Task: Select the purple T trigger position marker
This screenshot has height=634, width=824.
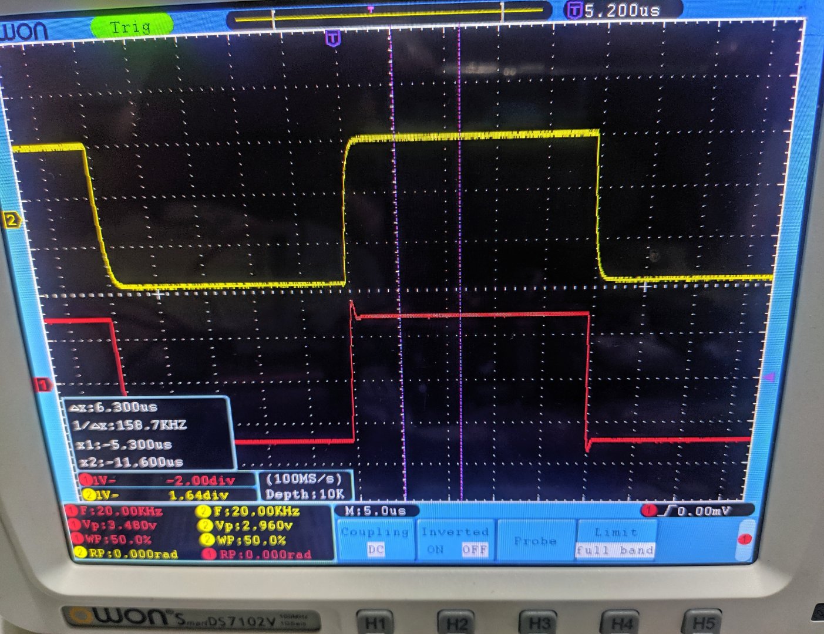Action: click(332, 39)
